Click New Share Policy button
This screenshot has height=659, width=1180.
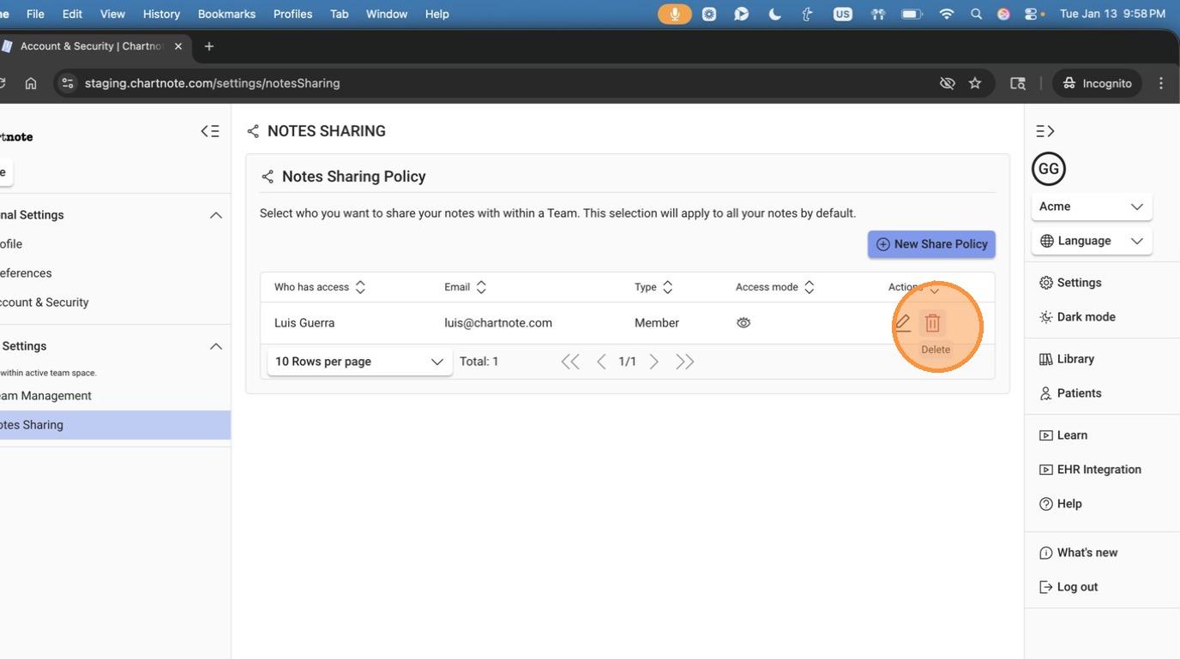pyautogui.click(x=931, y=244)
